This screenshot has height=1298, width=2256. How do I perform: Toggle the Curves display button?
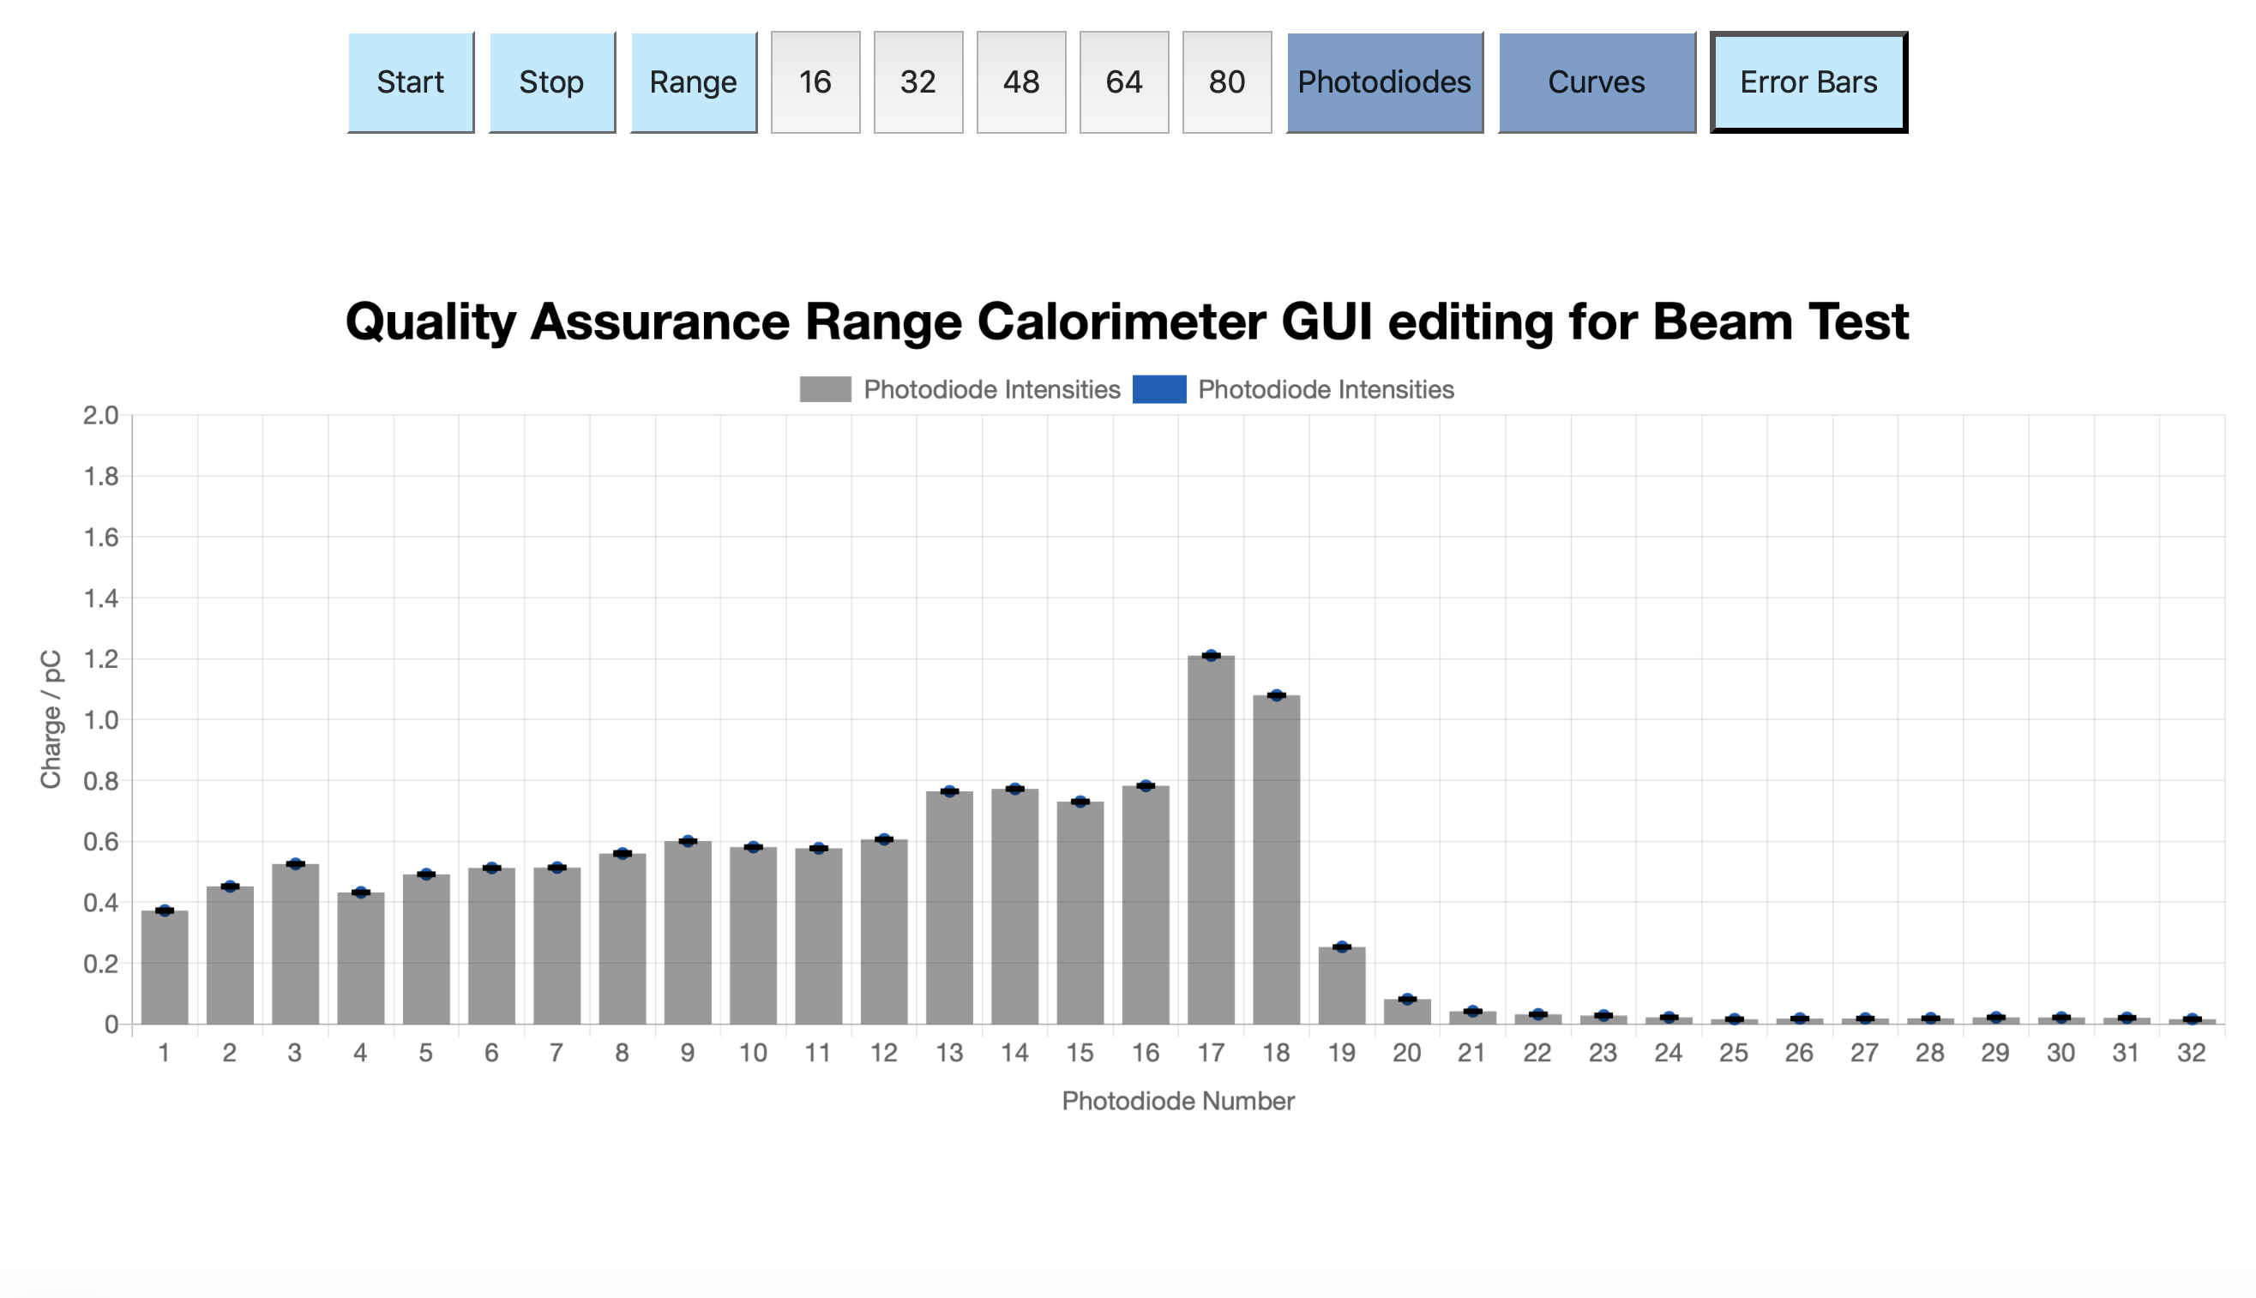[x=1597, y=82]
